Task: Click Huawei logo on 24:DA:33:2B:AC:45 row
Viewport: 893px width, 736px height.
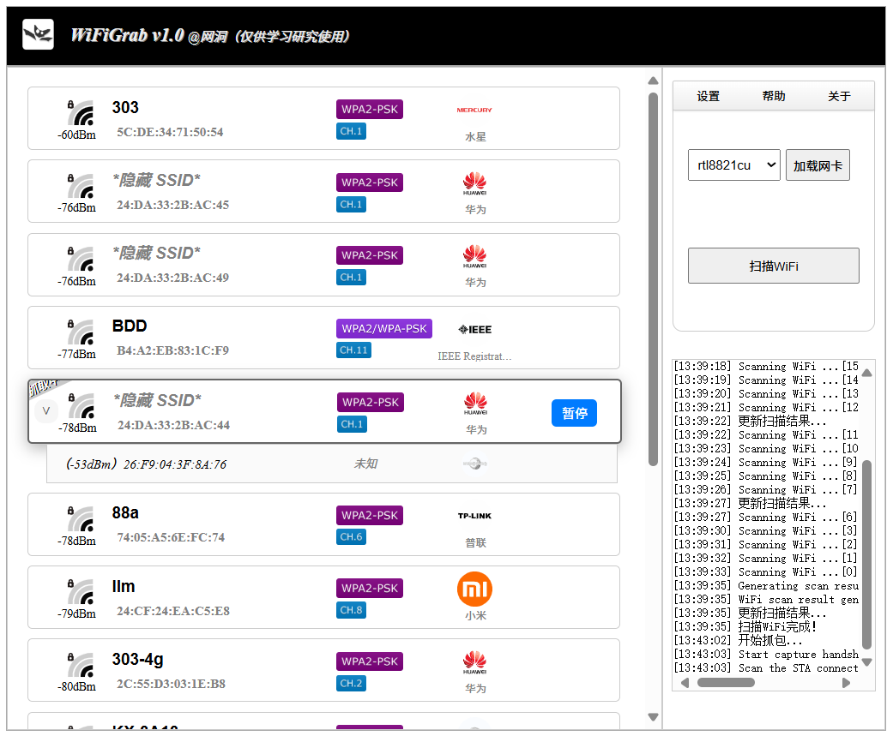Action: point(474,183)
